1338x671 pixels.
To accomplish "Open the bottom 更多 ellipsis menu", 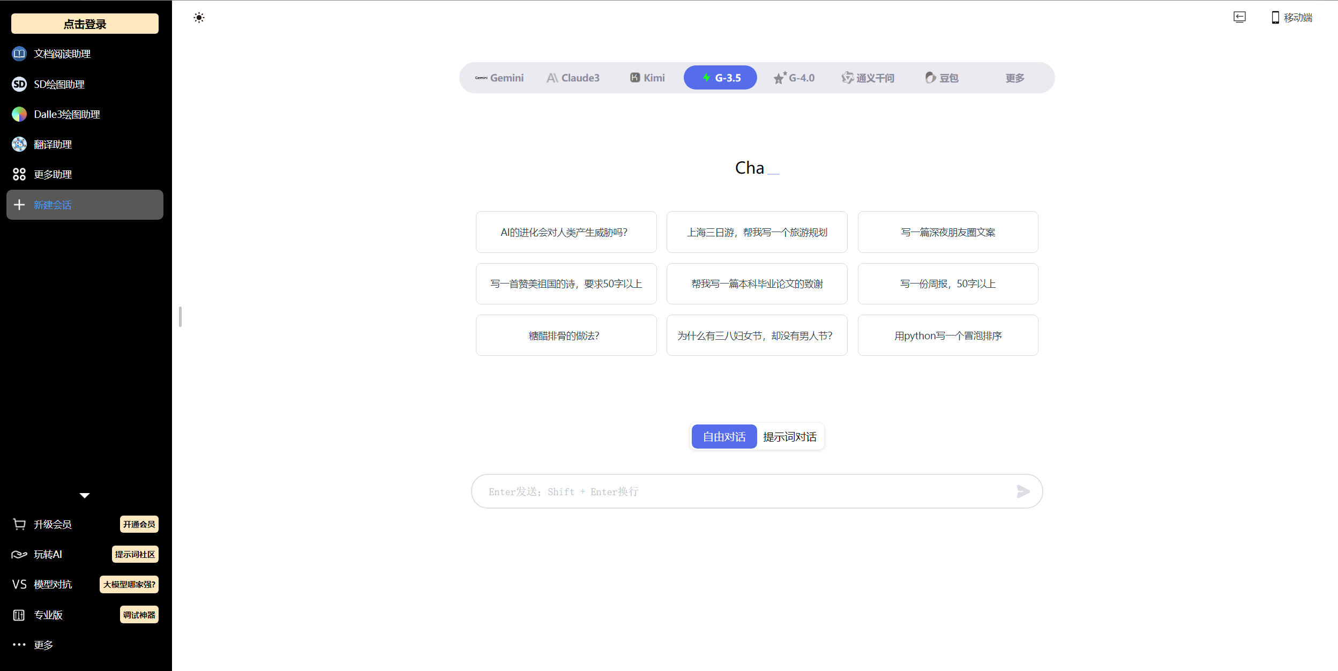I will point(19,645).
